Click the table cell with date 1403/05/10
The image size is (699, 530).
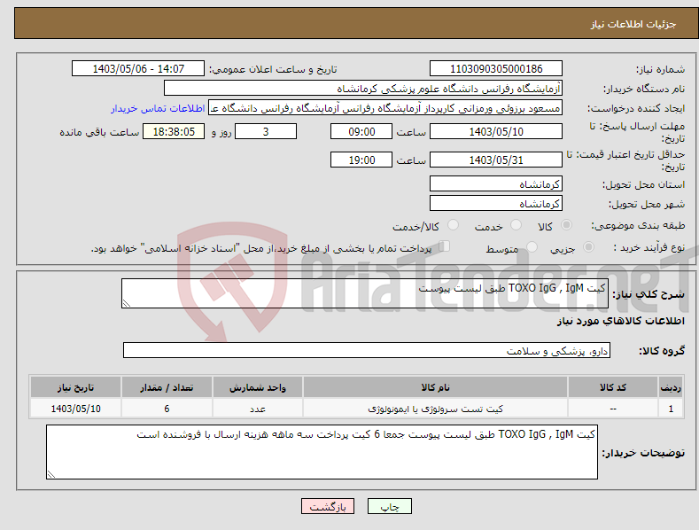76,409
